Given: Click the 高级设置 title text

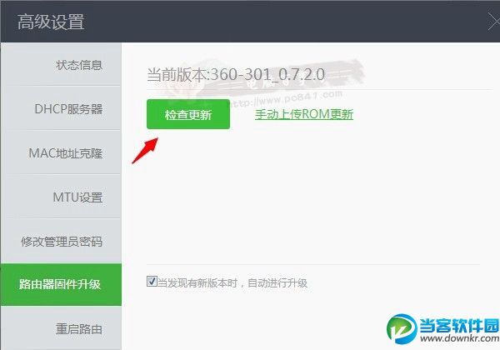Looking at the screenshot, I should point(51,22).
